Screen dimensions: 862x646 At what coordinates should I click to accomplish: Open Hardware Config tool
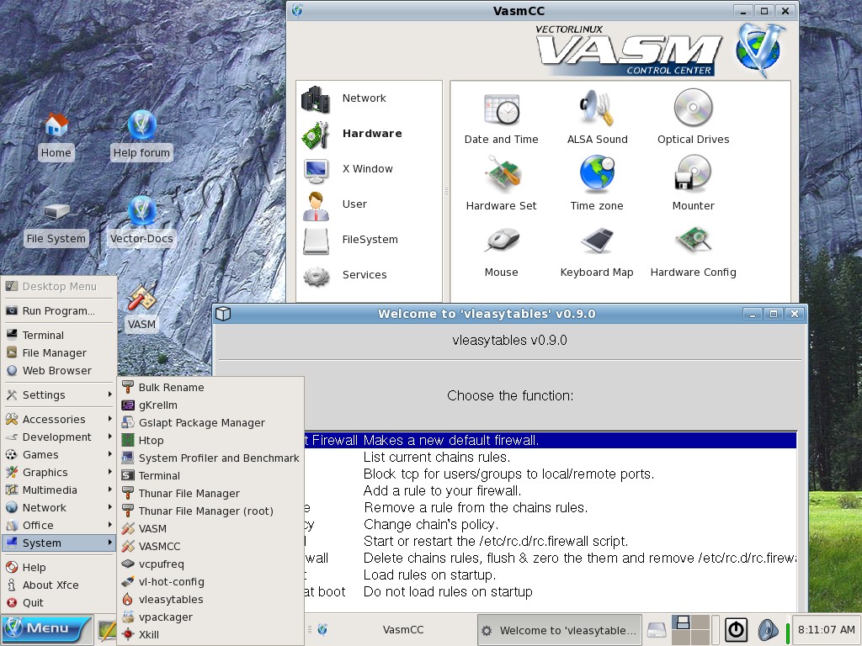pyautogui.click(x=694, y=252)
